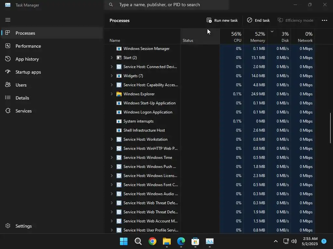Open the hamburger navigation menu

tap(8, 20)
